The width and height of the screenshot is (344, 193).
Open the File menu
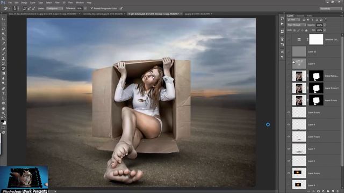(10, 3)
